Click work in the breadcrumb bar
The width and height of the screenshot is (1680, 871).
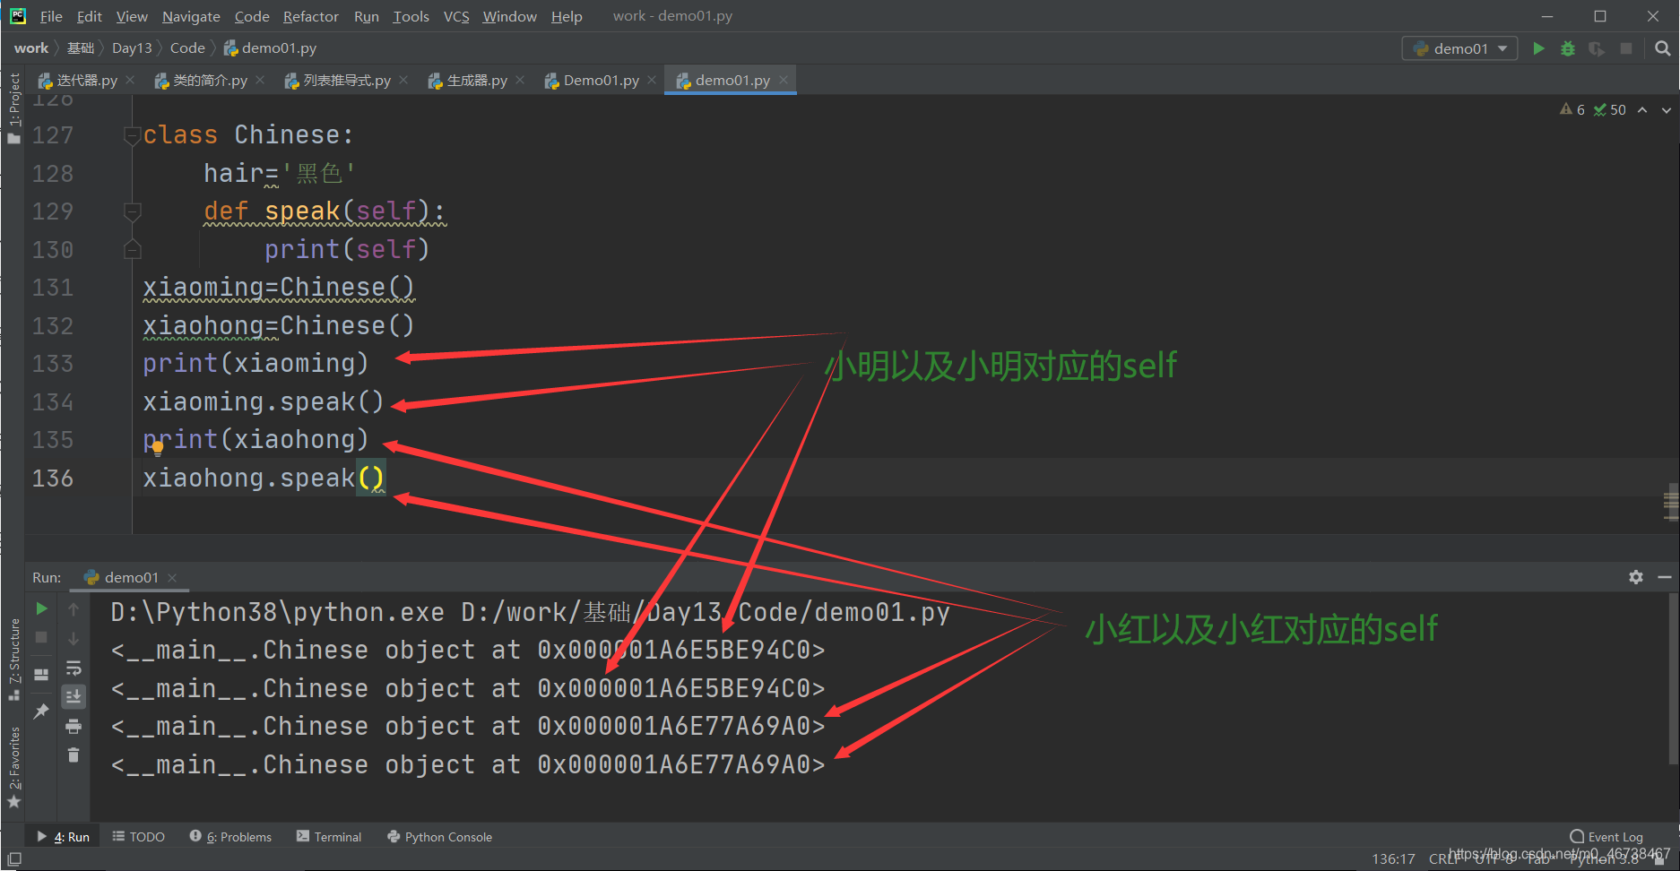click(x=31, y=48)
